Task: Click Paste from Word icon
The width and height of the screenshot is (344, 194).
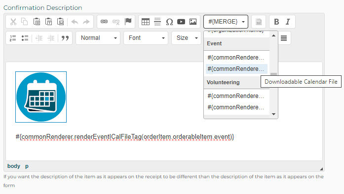Action: click(x=60, y=22)
